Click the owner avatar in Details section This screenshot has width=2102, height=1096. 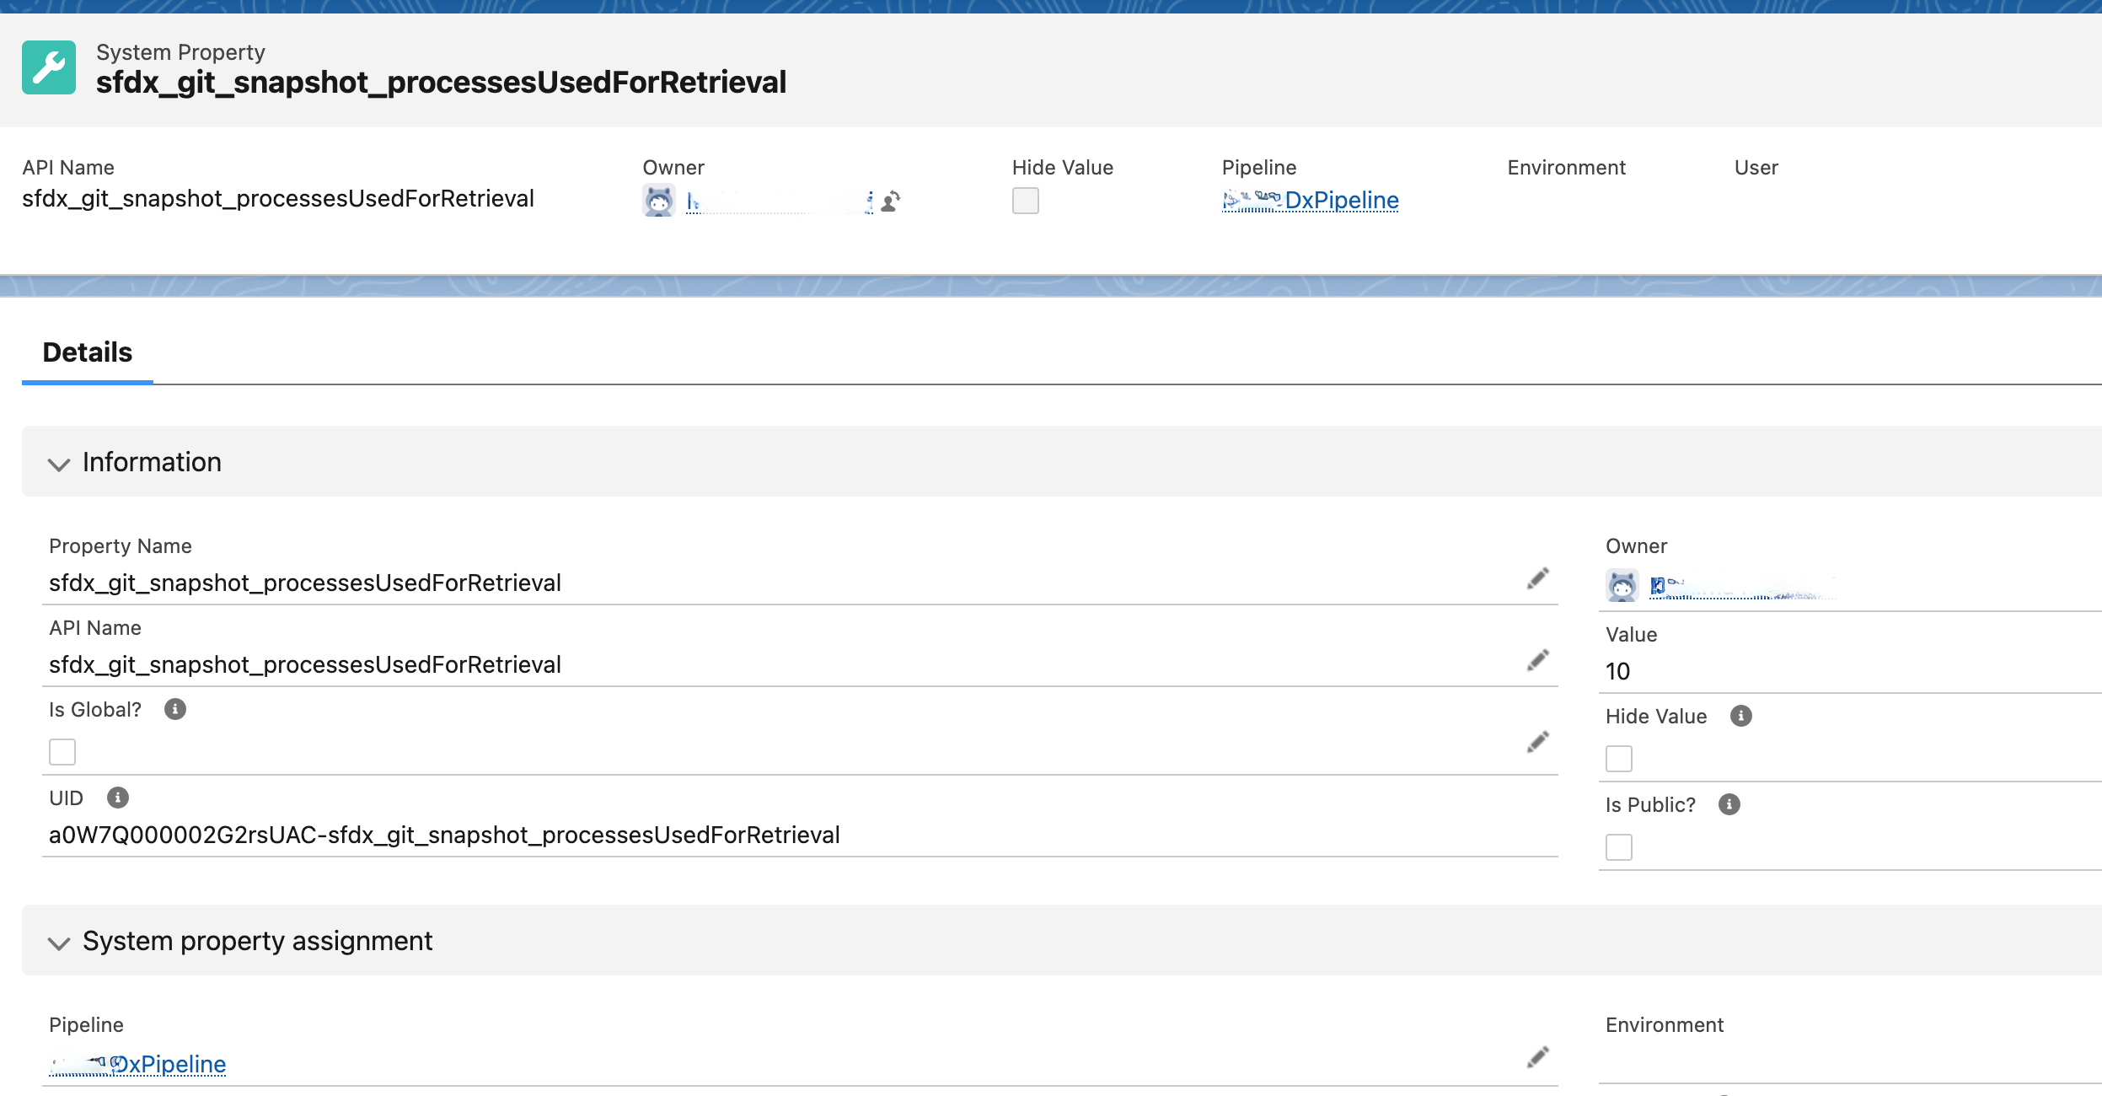click(1622, 586)
